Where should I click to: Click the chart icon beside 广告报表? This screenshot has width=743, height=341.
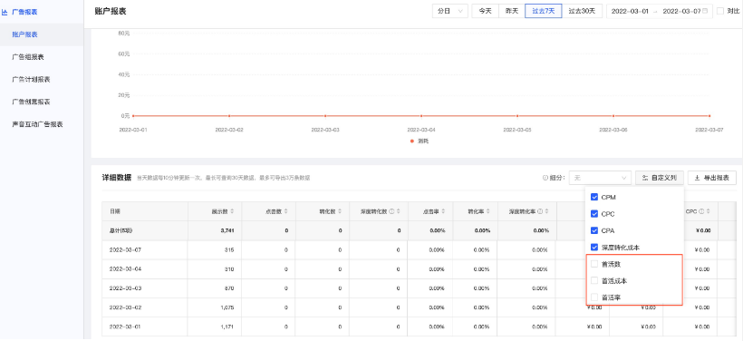[5, 12]
